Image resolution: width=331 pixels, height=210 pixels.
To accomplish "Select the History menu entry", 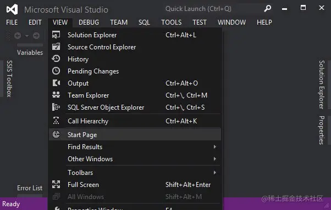I will click(135, 59).
